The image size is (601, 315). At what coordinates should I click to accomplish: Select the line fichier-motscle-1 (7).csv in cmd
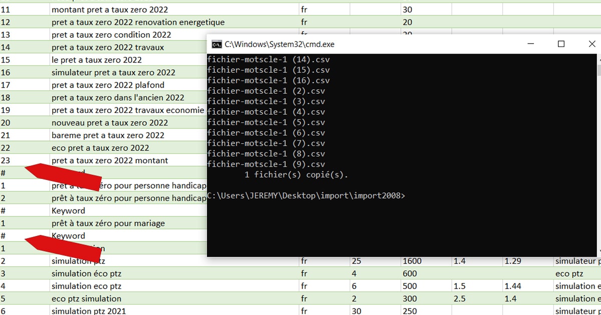pyautogui.click(x=266, y=143)
